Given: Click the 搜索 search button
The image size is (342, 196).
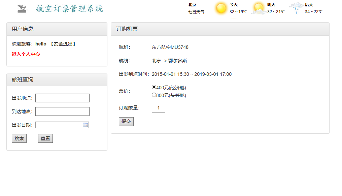Looking at the screenshot, I should pyautogui.click(x=19, y=138).
